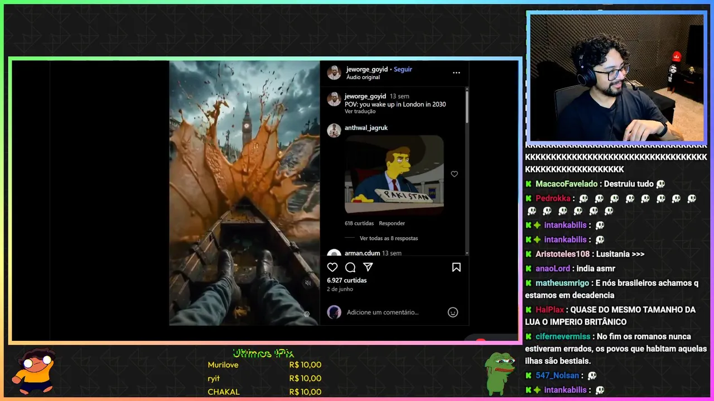Click the Seguir follow link
The width and height of the screenshot is (714, 401).
tap(403, 70)
